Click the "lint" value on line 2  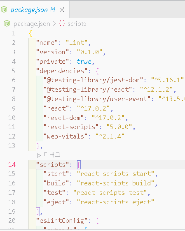[77, 43]
